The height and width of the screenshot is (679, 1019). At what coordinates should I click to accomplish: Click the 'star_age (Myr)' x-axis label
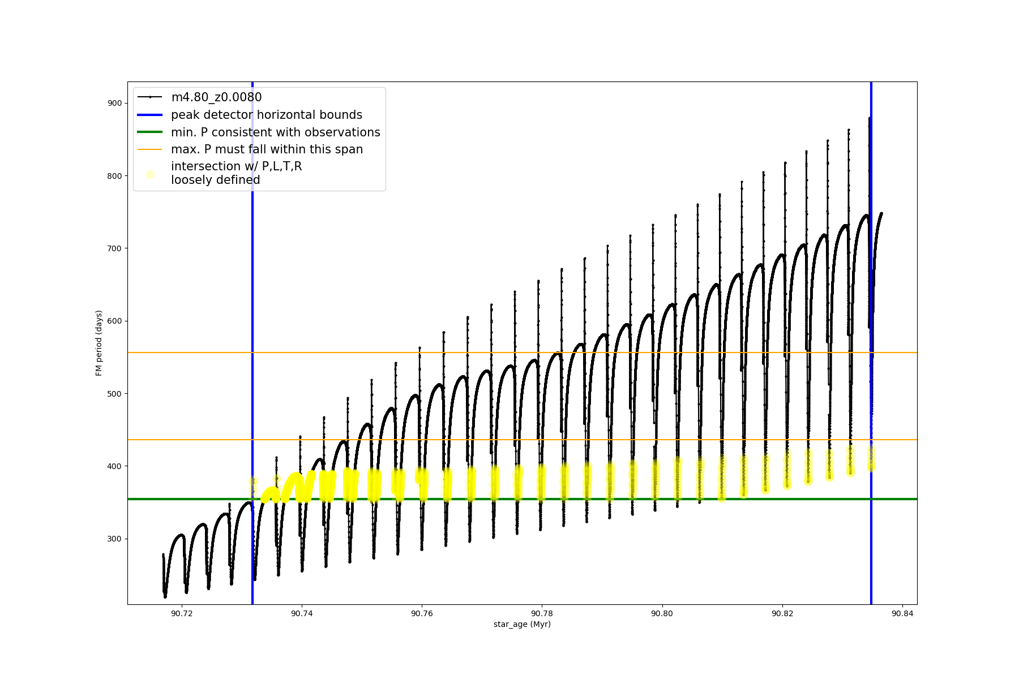tap(522, 624)
